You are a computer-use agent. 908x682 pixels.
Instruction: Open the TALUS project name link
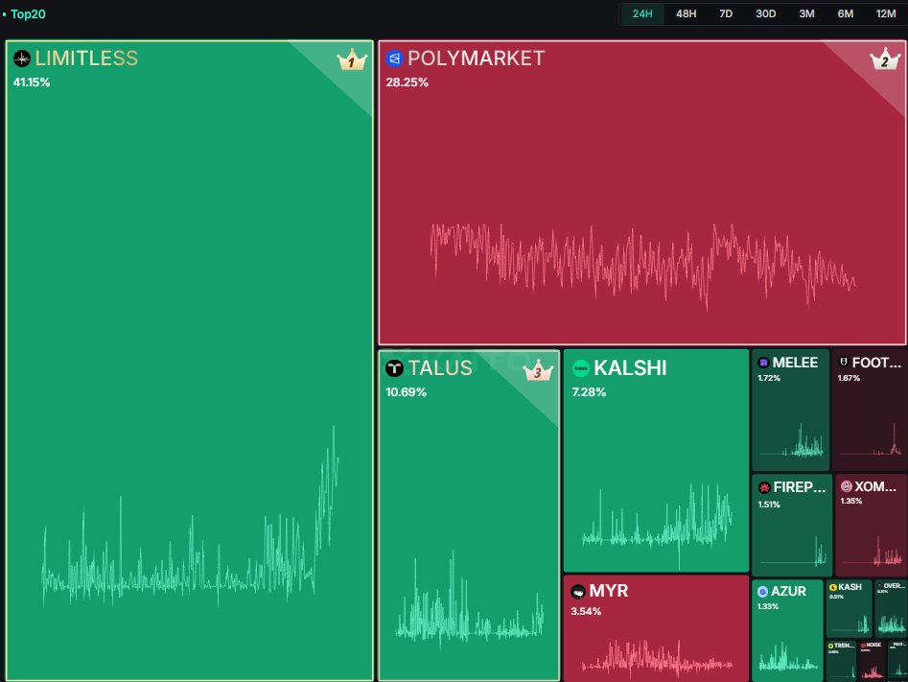pyautogui.click(x=440, y=368)
